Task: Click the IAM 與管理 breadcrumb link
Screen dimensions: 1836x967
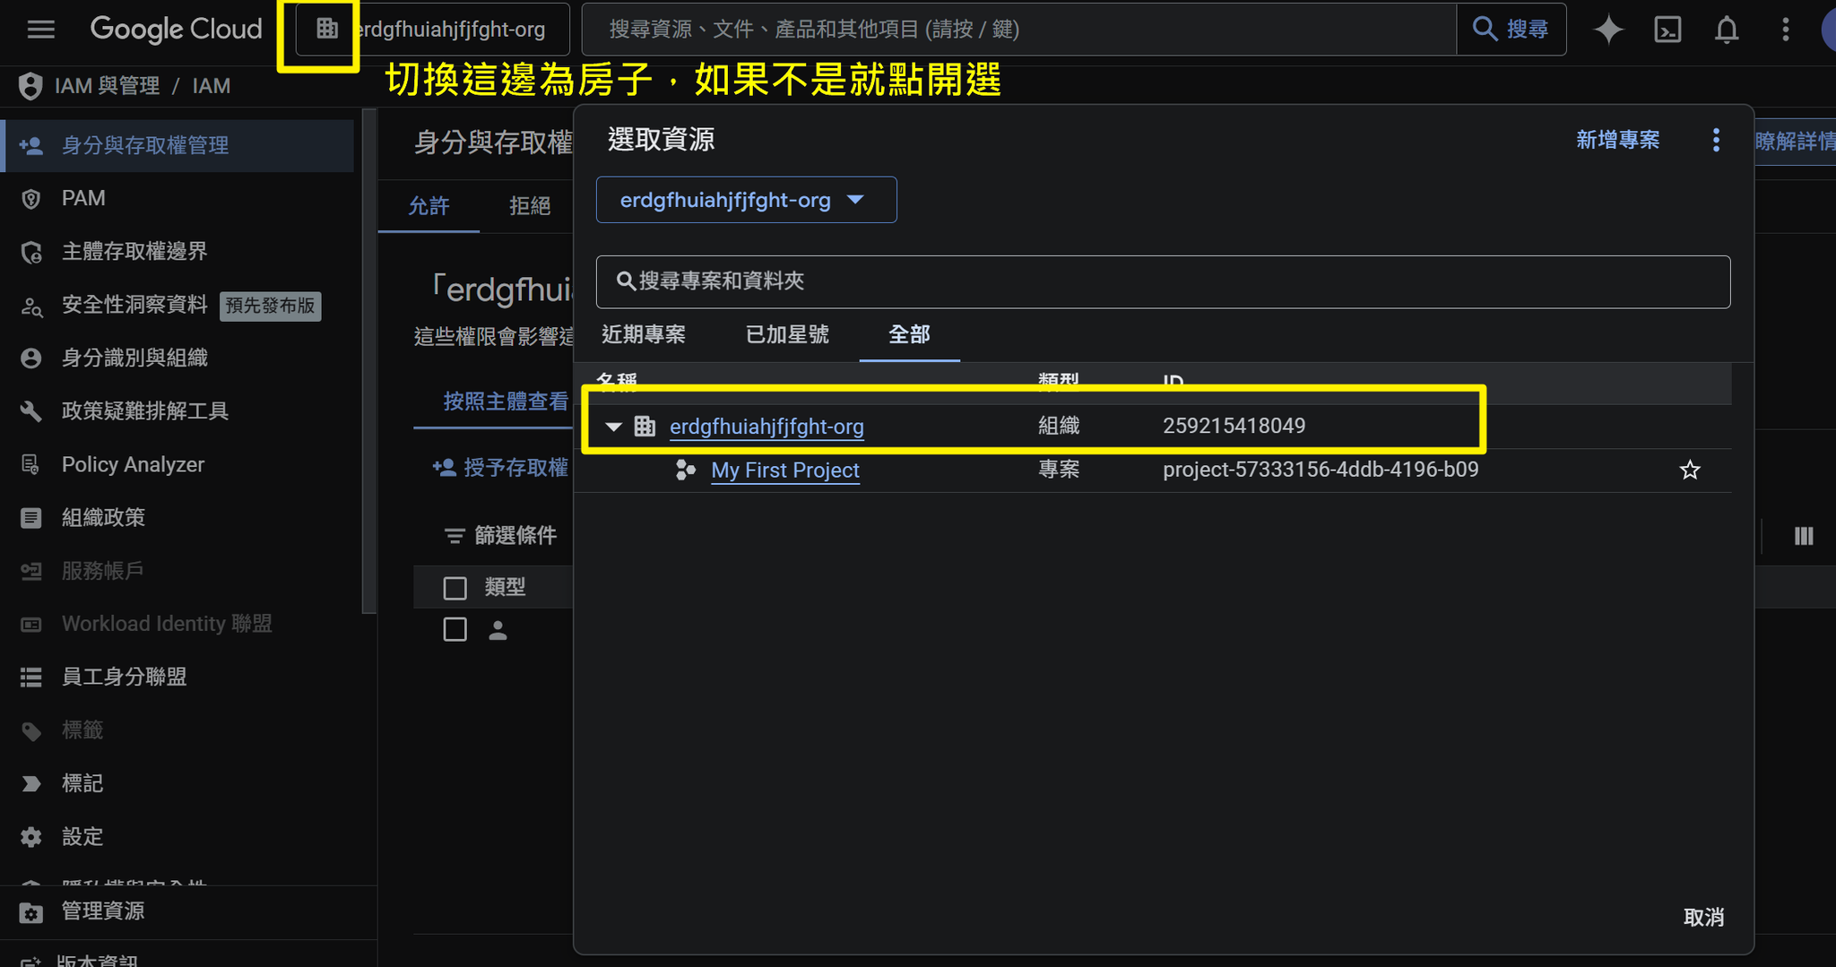Action: tap(107, 86)
